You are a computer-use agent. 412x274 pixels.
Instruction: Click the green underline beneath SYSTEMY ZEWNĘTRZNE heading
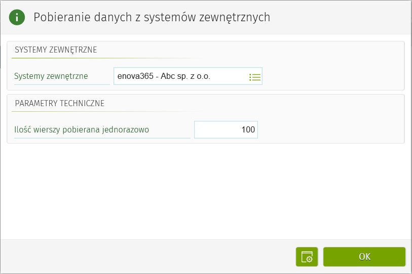coord(101,58)
